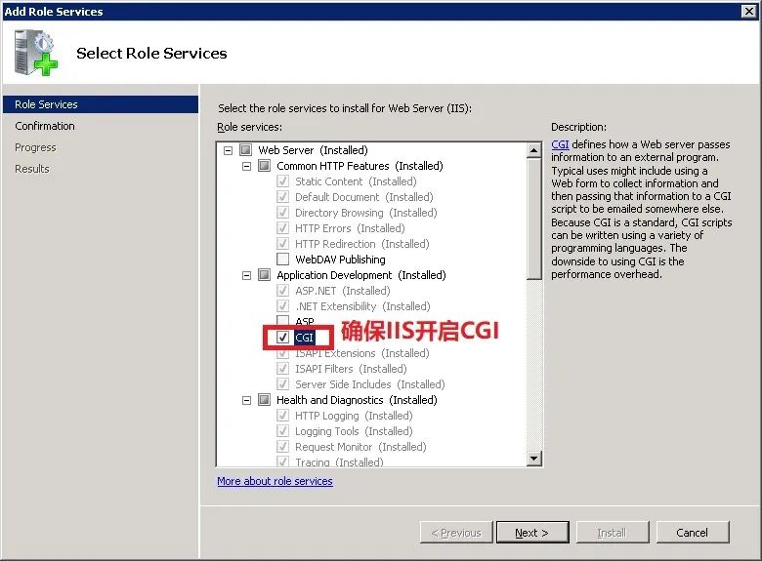The height and width of the screenshot is (561, 762).
Task: Select the Static Content (Installed) row
Action: coord(356,181)
